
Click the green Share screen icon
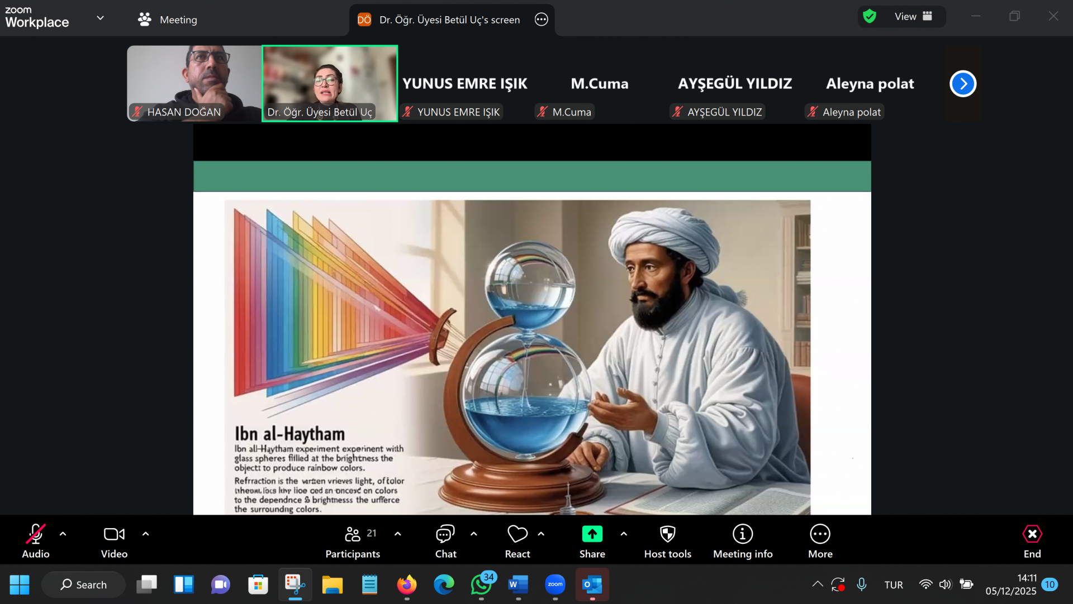592,534
